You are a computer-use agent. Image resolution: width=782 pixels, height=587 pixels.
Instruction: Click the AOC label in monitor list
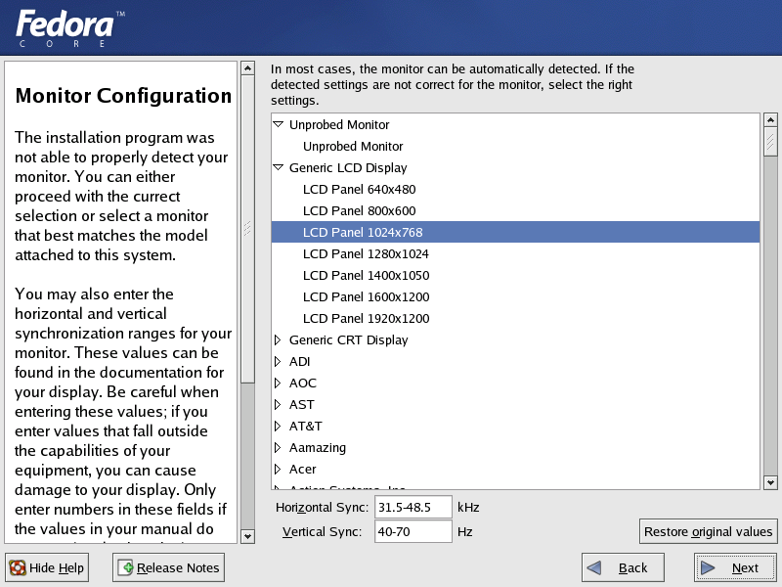click(x=303, y=383)
